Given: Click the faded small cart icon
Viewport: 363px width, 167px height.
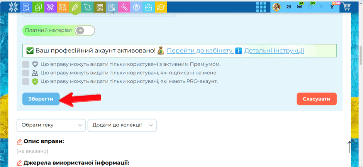Looking at the screenshot, I should pyautogui.click(x=321, y=7).
